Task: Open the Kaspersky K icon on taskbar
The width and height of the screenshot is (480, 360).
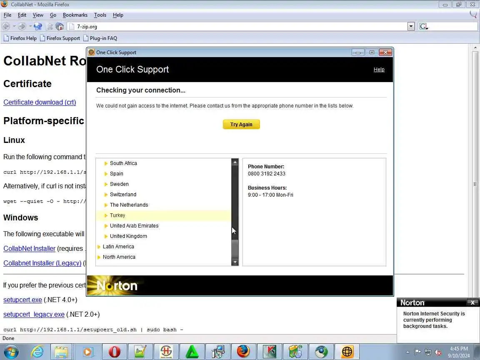Action: point(270,351)
